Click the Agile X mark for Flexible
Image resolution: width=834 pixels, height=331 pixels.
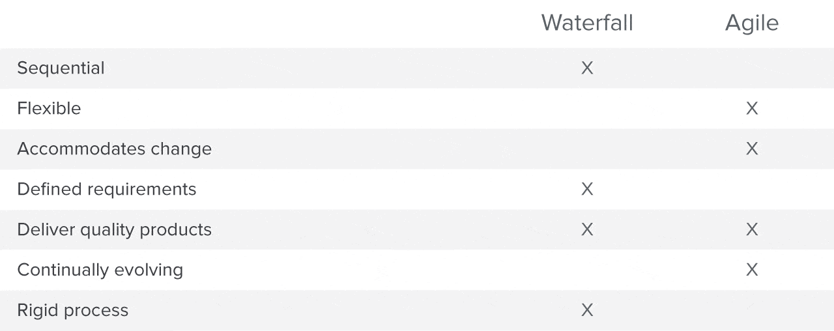click(752, 108)
